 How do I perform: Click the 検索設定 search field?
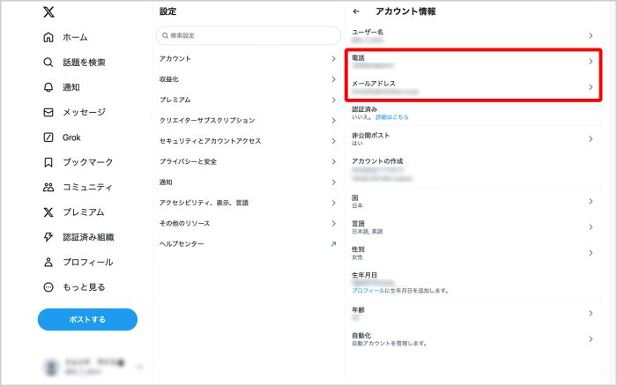pos(249,35)
